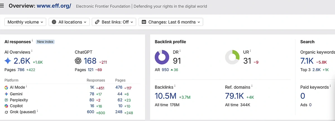This screenshot has height=121, width=335.
Task: Click the calendar icon on Changes
Action: (x=144, y=22)
